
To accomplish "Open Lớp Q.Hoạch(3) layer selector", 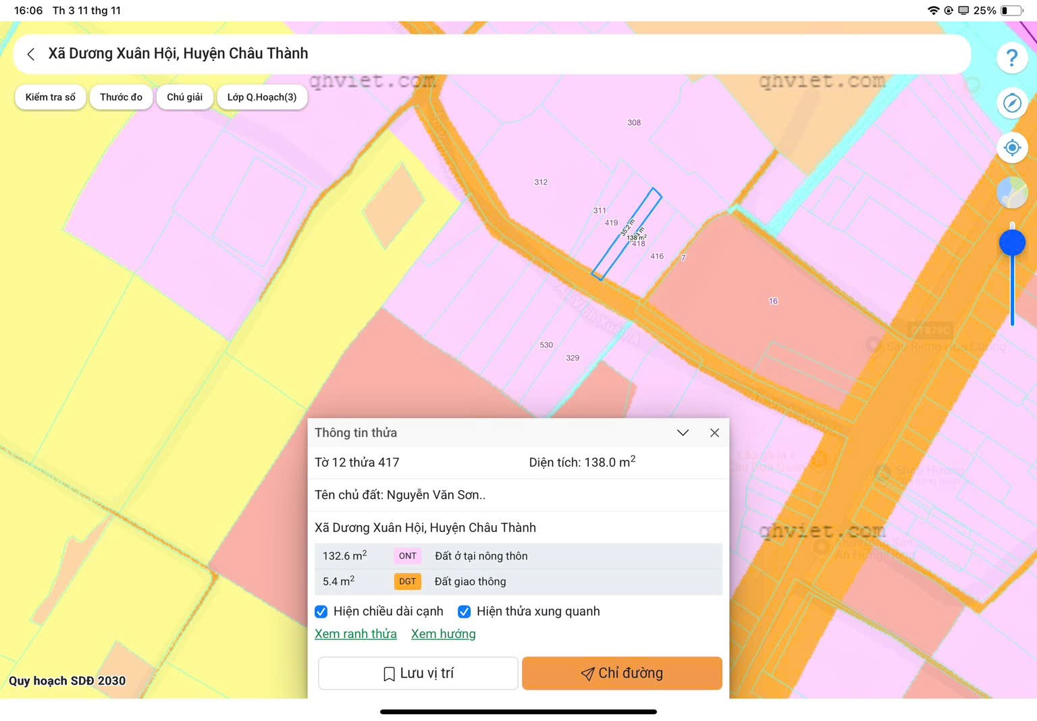I will 262,97.
